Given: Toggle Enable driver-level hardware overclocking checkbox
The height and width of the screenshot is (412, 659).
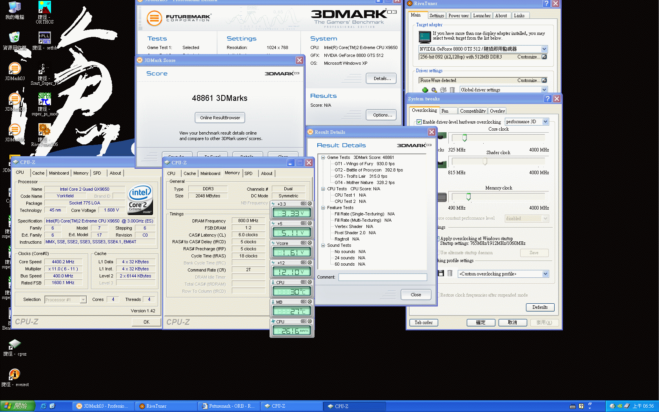Looking at the screenshot, I should [419, 122].
